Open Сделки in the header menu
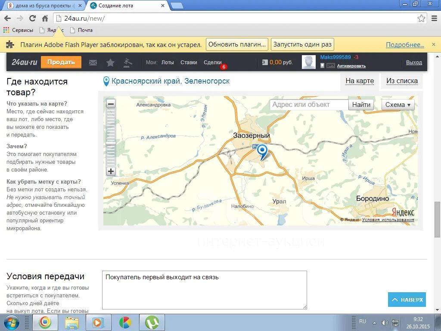The height and width of the screenshot is (331, 441). coord(213,62)
